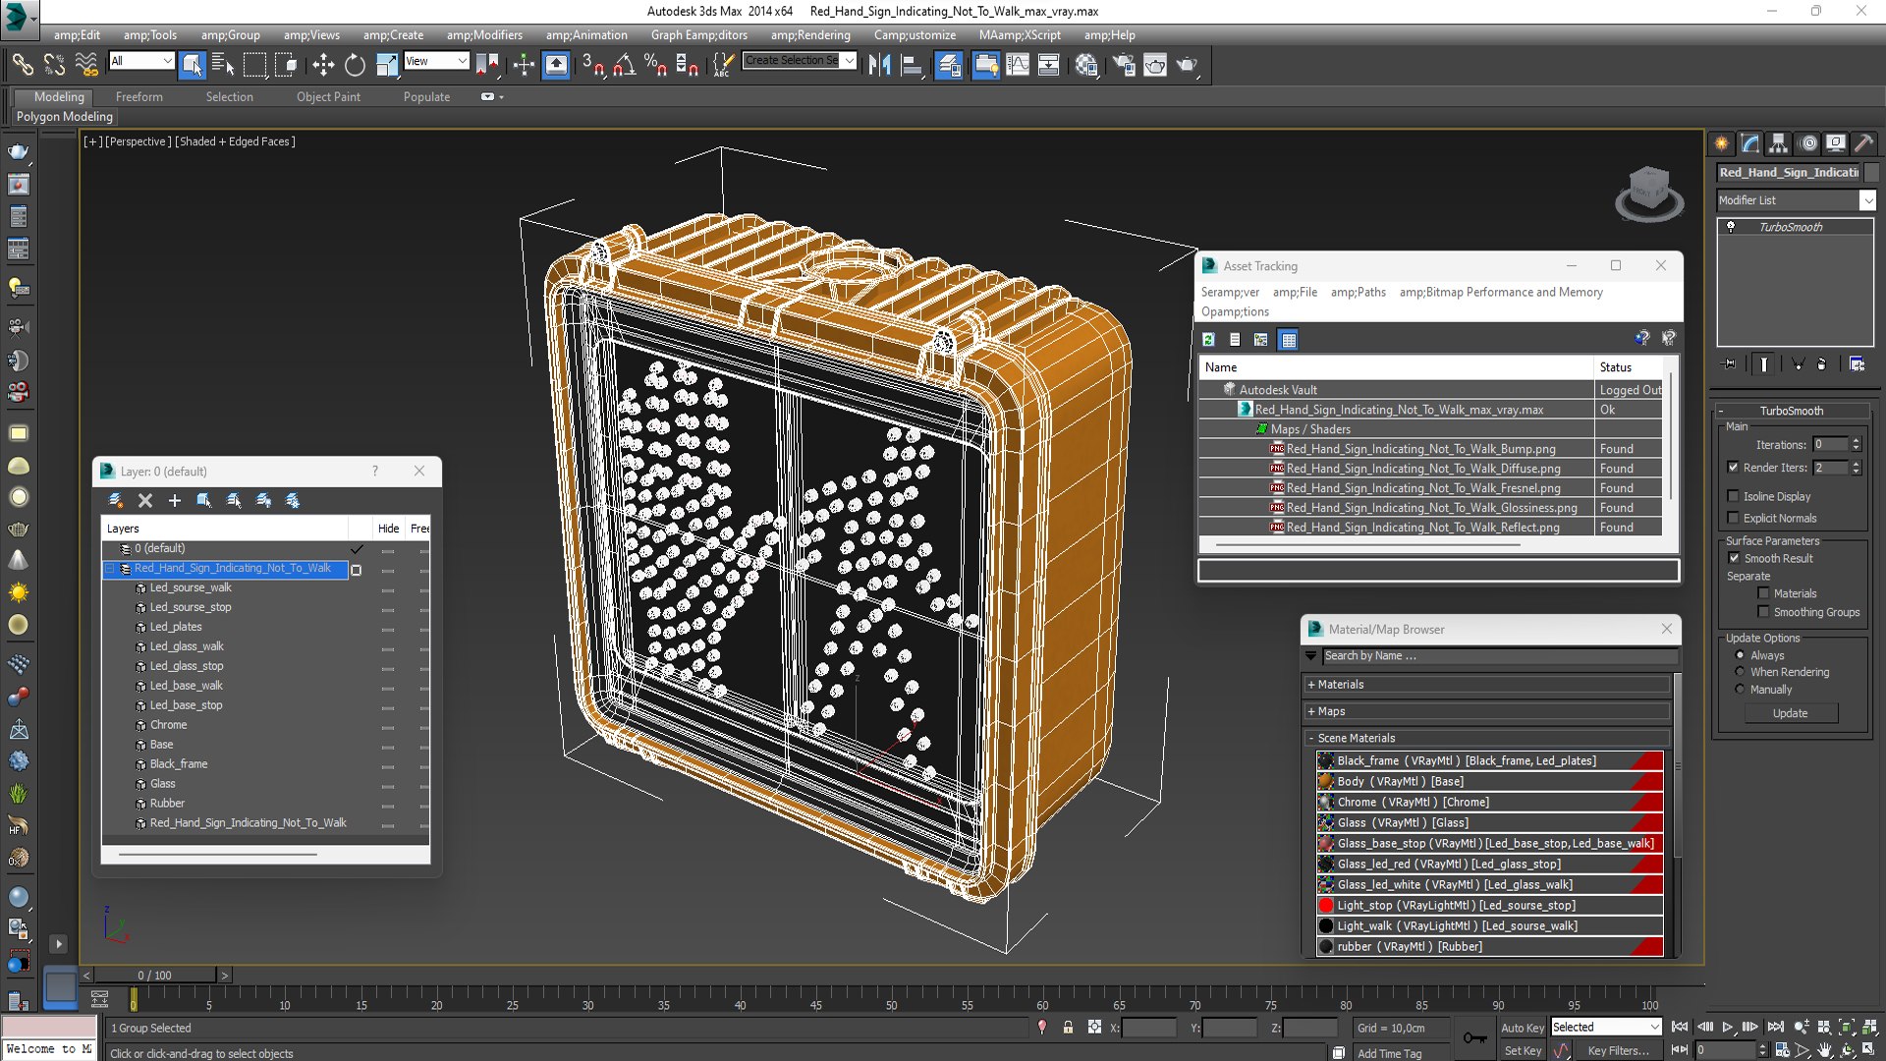Select the Move transform tool

click(323, 65)
